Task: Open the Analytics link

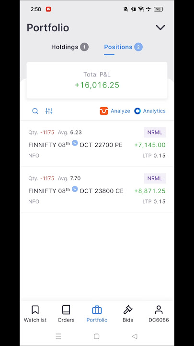Action: click(x=154, y=111)
